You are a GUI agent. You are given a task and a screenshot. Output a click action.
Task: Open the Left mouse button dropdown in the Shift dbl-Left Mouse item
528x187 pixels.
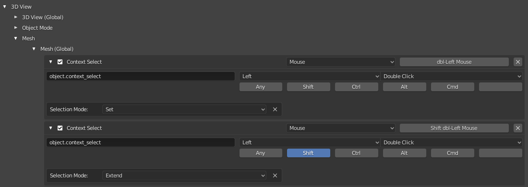(310, 142)
